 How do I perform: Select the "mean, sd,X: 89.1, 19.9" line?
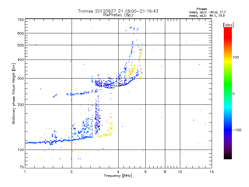207,16
